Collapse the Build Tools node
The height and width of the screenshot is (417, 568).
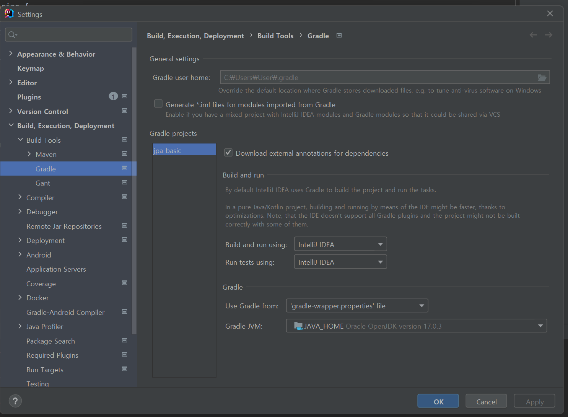20,140
